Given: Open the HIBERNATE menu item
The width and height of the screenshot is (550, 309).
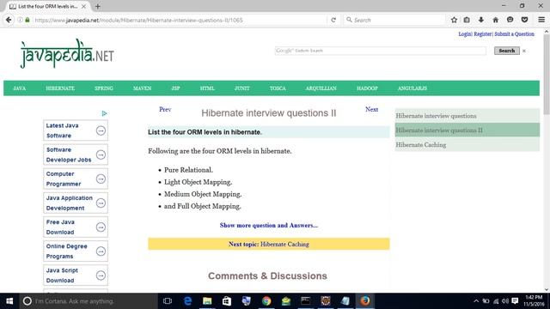Looking at the screenshot, I should (60, 88).
